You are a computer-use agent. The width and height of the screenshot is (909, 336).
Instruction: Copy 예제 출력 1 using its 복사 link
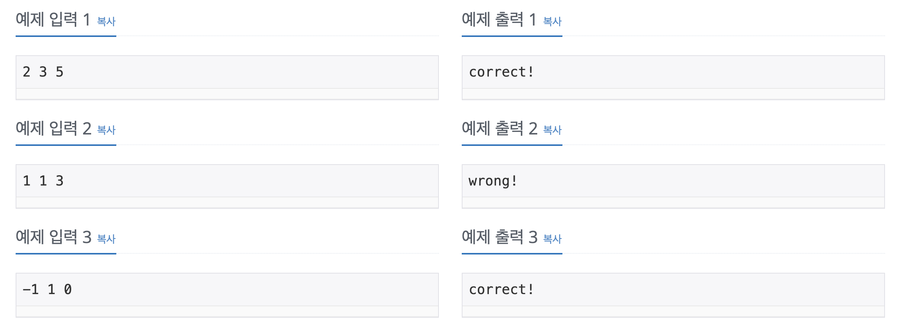pyautogui.click(x=552, y=21)
